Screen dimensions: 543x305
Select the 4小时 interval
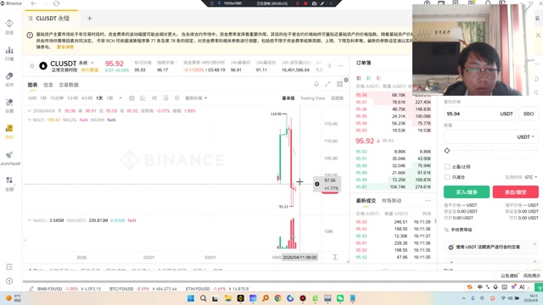(87, 98)
